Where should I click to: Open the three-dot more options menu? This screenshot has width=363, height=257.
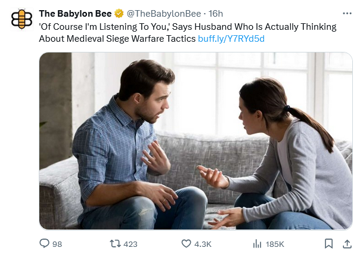point(347,13)
